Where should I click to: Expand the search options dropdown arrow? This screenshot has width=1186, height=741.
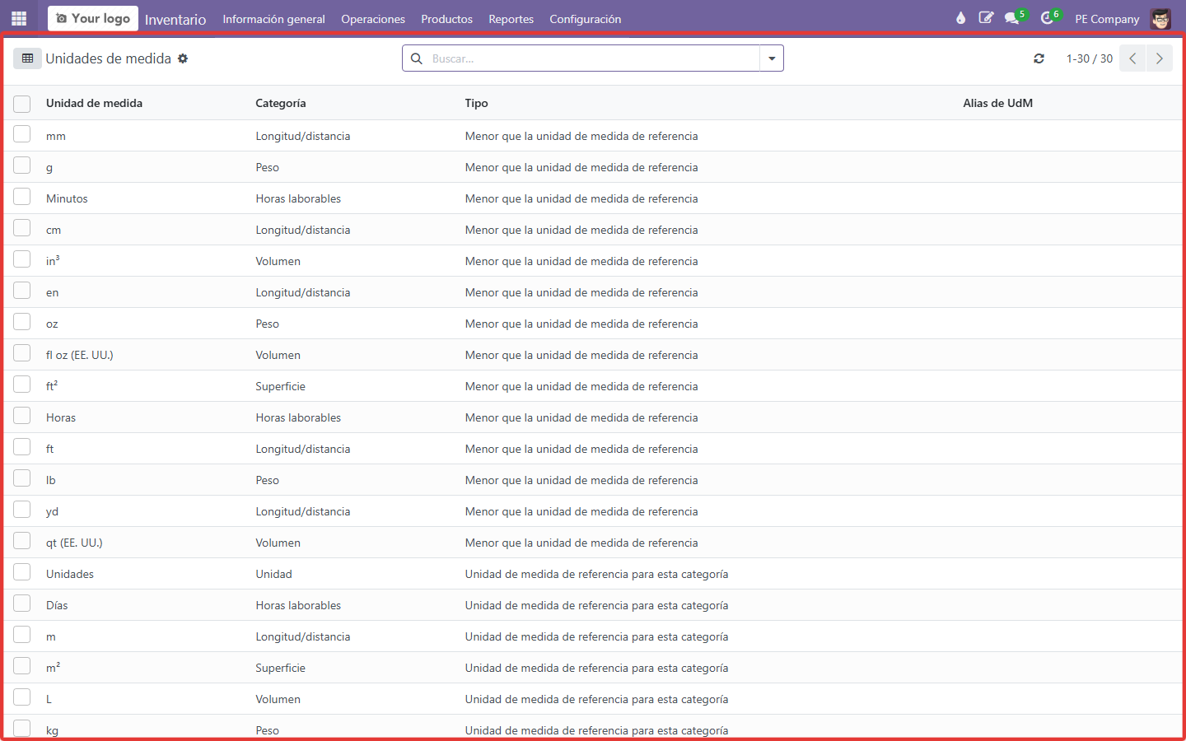point(772,58)
